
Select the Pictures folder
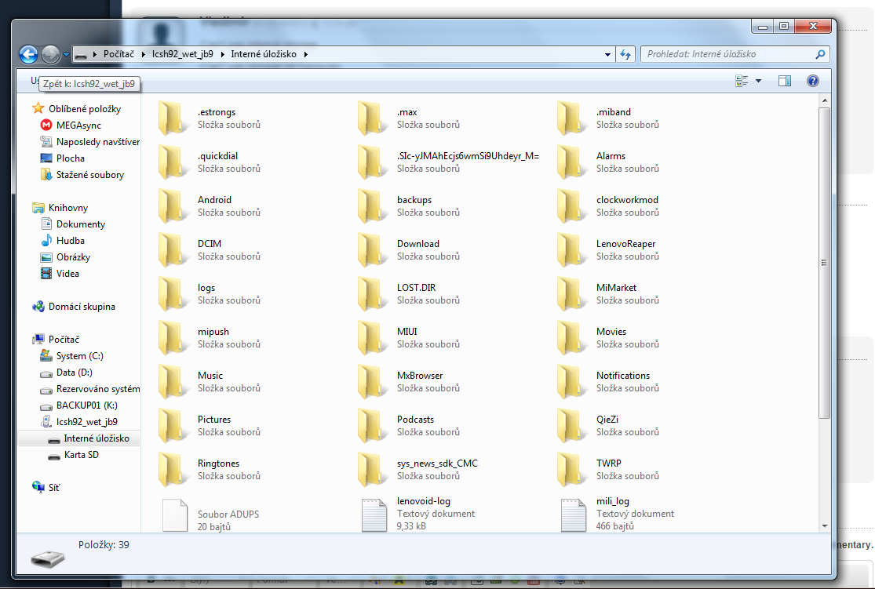click(x=210, y=425)
